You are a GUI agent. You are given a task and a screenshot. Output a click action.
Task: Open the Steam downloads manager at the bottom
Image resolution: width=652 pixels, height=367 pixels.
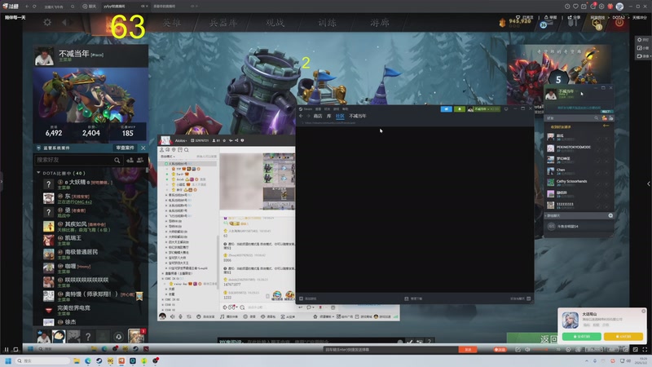pos(414,298)
